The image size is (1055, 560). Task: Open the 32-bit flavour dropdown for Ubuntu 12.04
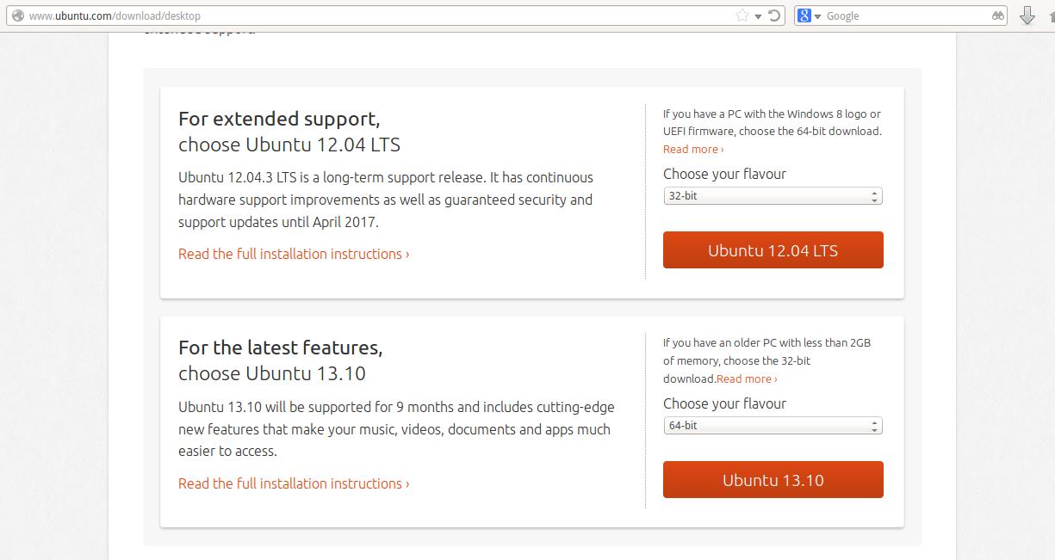click(773, 196)
